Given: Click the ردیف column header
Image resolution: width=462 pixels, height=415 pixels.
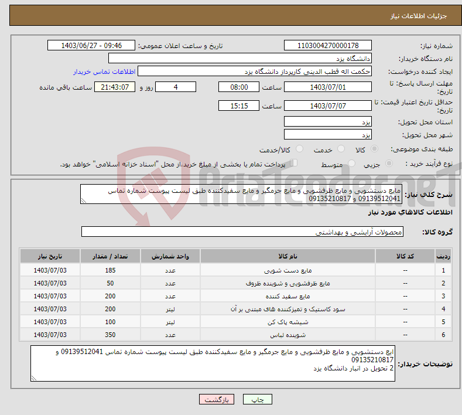Looking at the screenshot, I should pyautogui.click(x=443, y=256).
